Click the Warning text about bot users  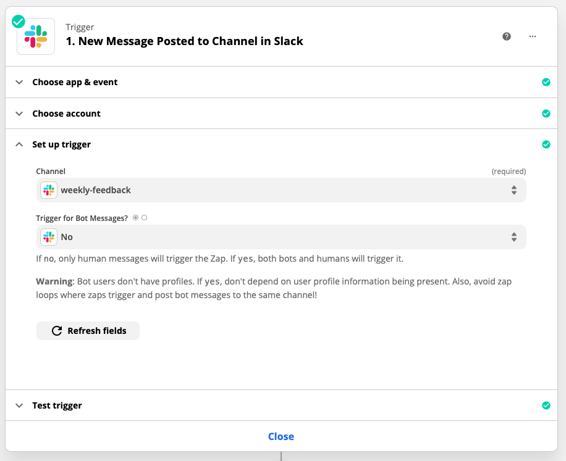274,288
